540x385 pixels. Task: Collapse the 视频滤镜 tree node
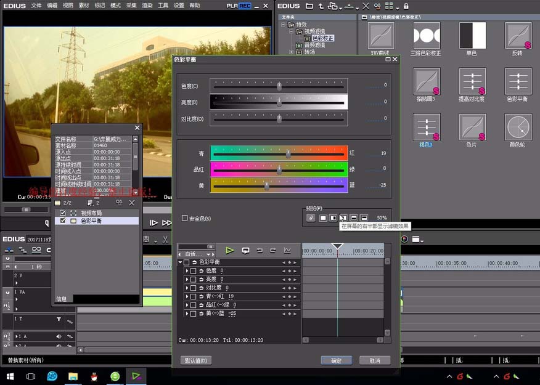(292, 31)
